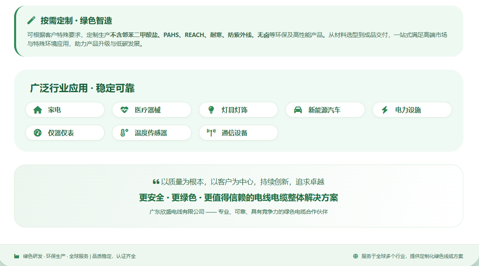
Task: Choose the 通信设备 application tag
Action: coord(238,133)
